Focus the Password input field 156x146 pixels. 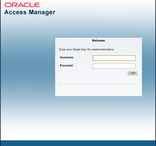point(114,66)
